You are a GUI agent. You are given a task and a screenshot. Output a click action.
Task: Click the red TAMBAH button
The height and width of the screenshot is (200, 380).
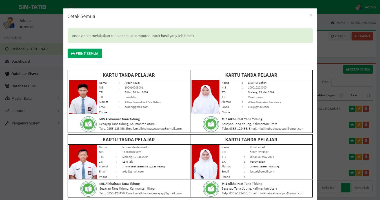pyautogui.click(x=362, y=36)
